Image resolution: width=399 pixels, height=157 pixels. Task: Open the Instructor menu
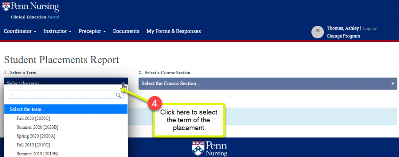57,31
